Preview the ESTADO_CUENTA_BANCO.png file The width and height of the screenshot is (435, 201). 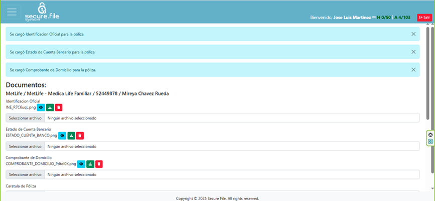point(63,135)
